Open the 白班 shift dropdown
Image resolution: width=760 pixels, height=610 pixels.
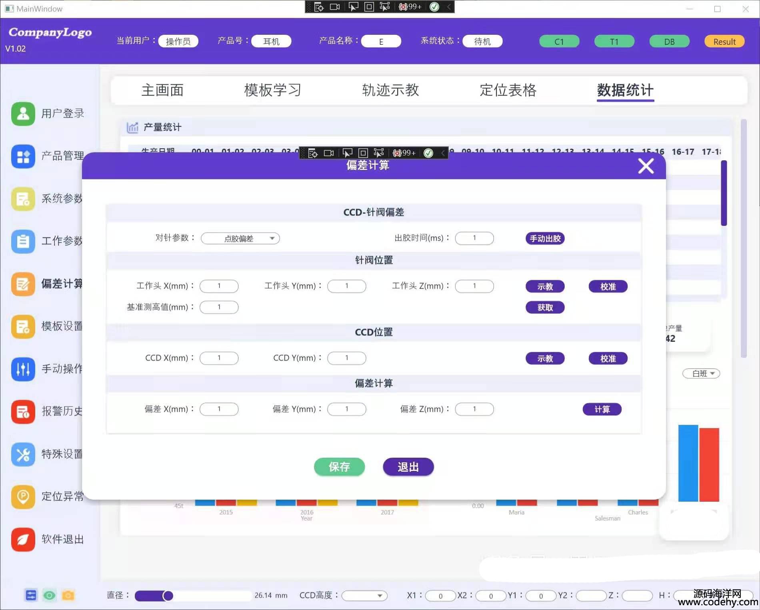click(701, 373)
